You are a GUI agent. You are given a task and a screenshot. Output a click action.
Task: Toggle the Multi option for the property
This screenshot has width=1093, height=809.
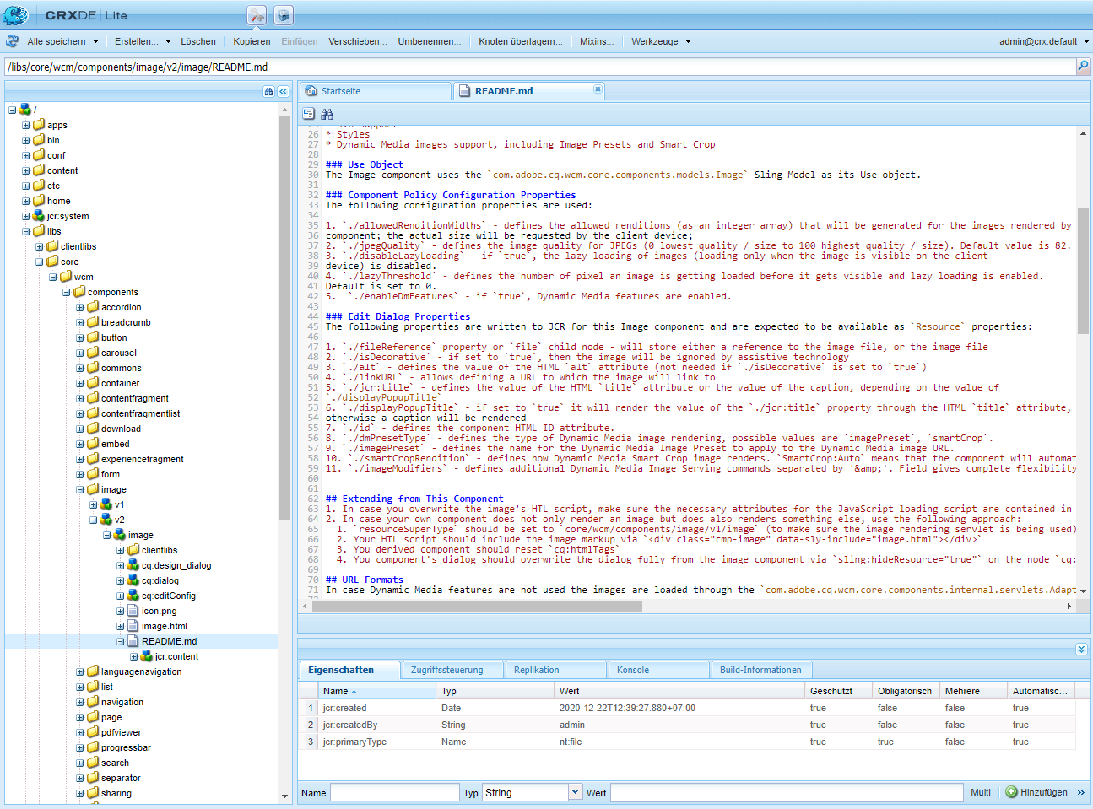point(980,793)
